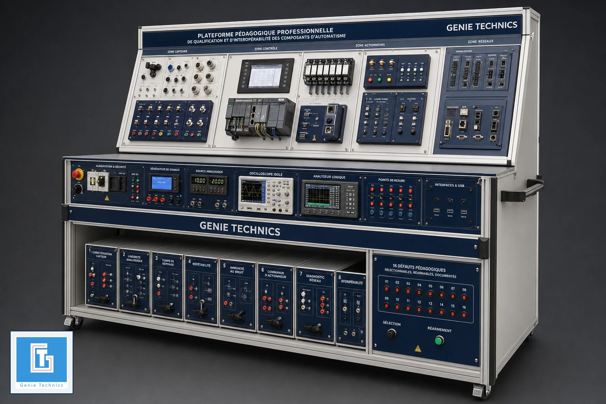Click the Interopérabilité label on module 8
The image size is (606, 404).
(x=352, y=282)
